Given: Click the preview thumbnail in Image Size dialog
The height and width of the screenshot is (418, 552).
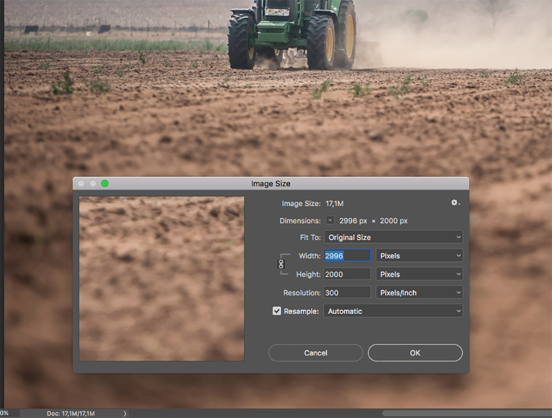Looking at the screenshot, I should click(x=161, y=279).
